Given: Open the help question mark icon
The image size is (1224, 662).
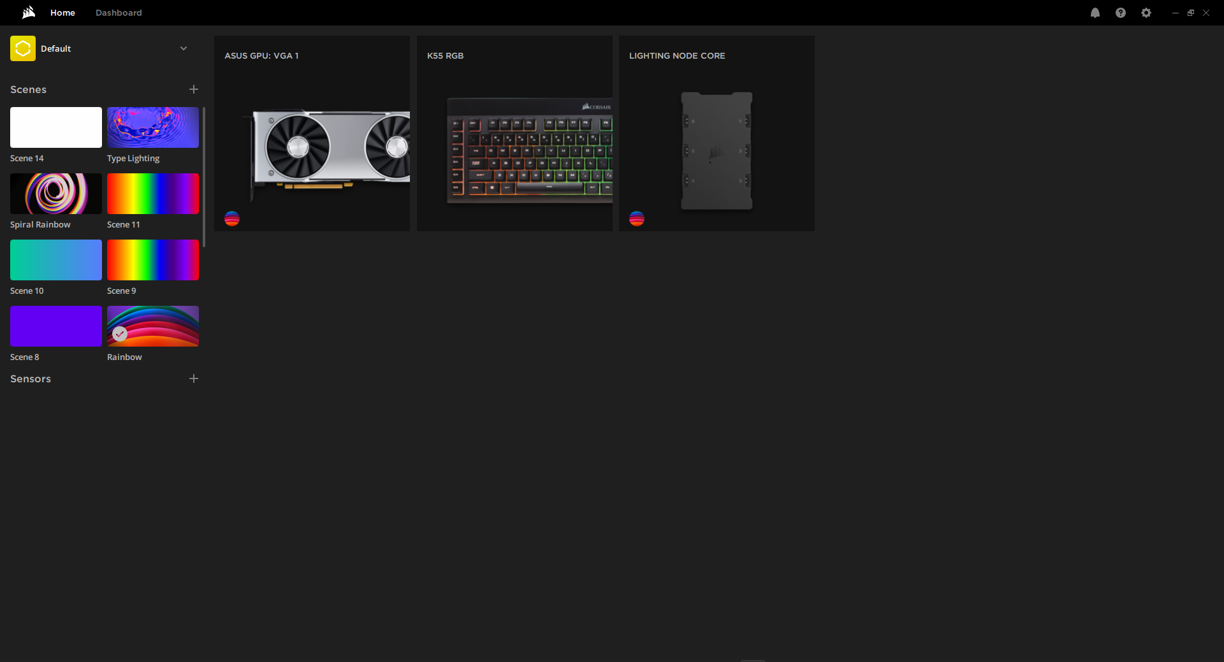Looking at the screenshot, I should coord(1121,13).
